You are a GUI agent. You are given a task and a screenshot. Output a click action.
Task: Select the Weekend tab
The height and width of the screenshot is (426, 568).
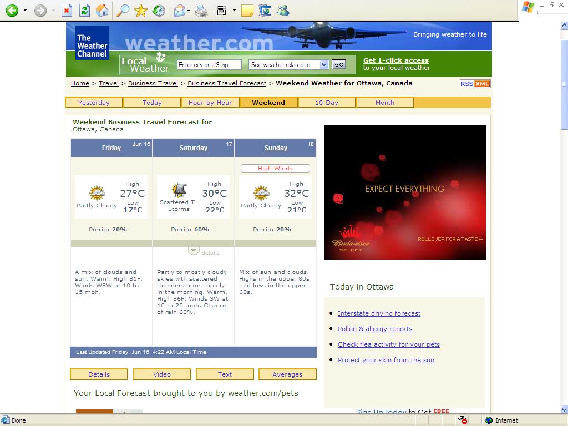click(268, 103)
